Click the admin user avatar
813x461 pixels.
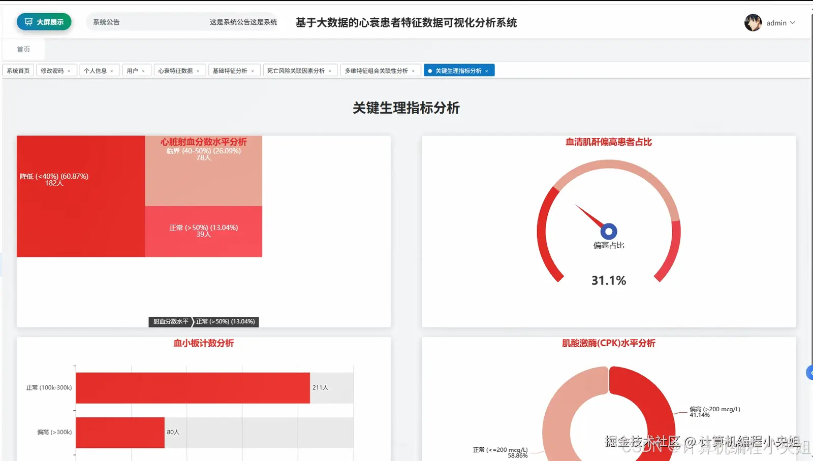pyautogui.click(x=753, y=22)
